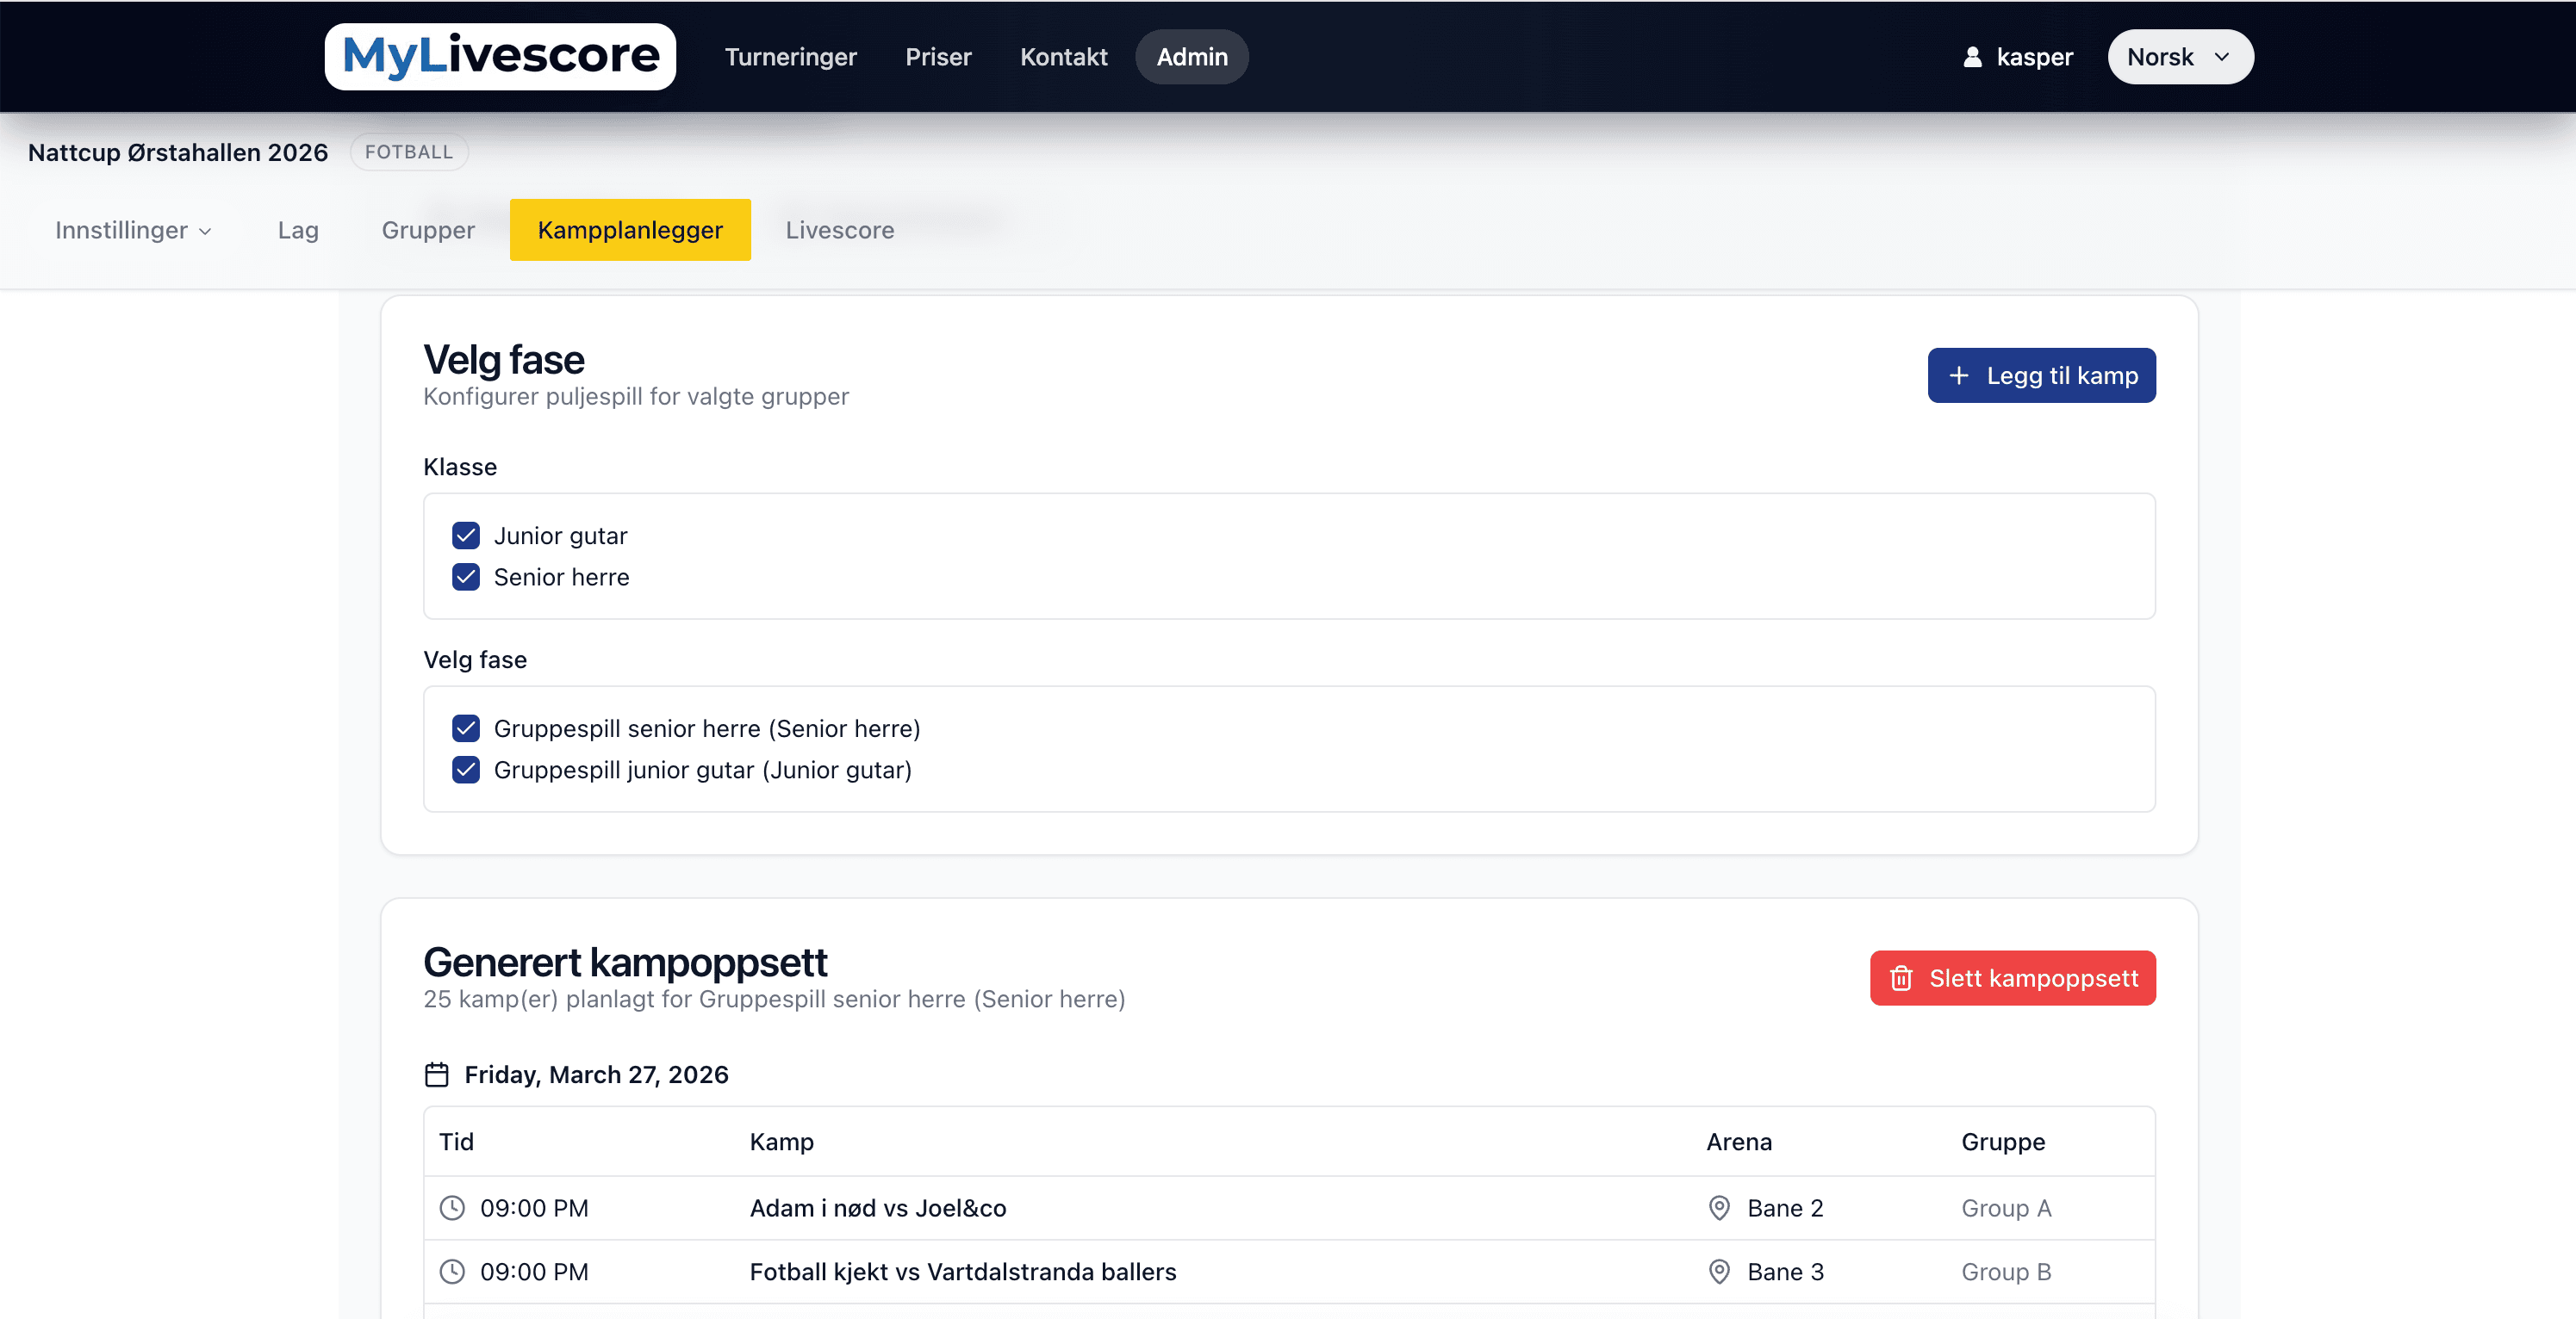Click the location pin next to Bane 2
This screenshot has width=2576, height=1319.
[1719, 1208]
